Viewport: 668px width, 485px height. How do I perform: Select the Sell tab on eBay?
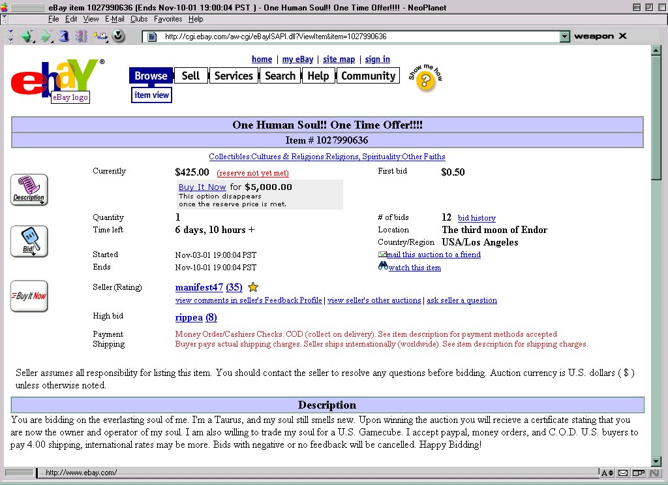(190, 76)
